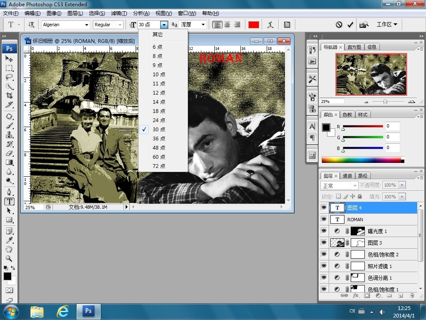Open the Create Warped Text dialog
426x320 pixels.
coord(270,25)
